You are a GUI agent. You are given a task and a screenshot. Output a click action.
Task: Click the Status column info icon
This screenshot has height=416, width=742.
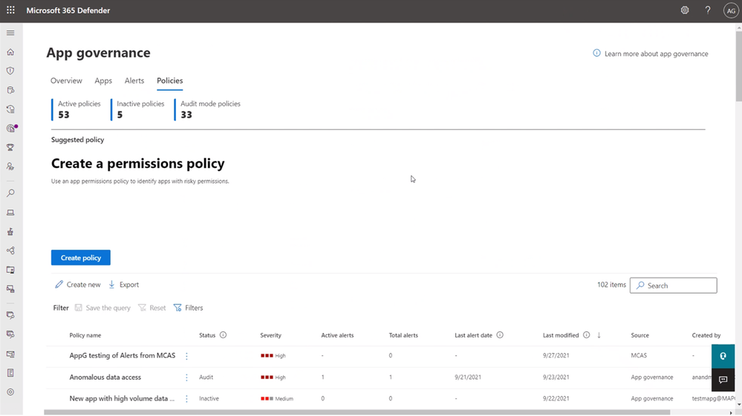coord(223,335)
